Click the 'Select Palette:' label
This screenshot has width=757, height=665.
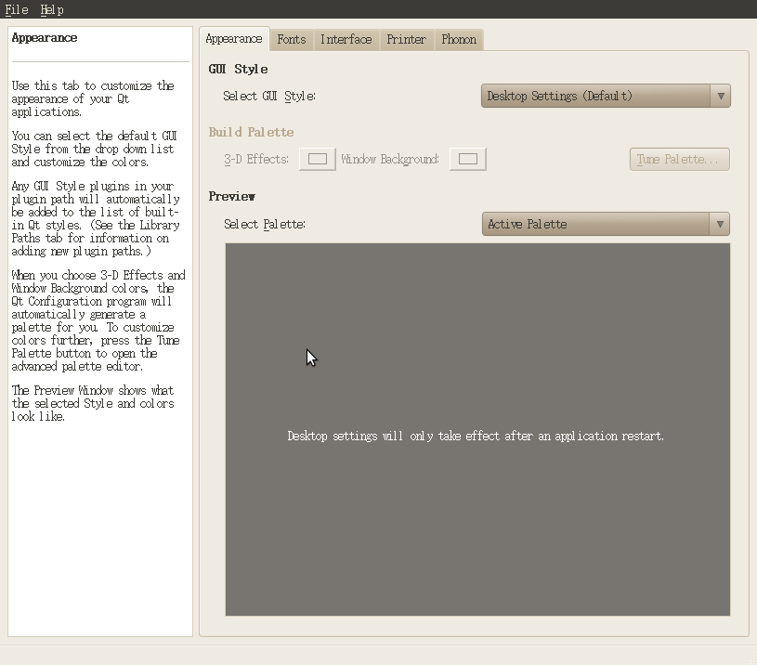[x=265, y=225]
